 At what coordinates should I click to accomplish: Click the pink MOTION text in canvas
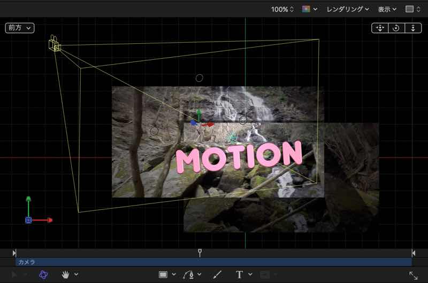[x=239, y=157]
